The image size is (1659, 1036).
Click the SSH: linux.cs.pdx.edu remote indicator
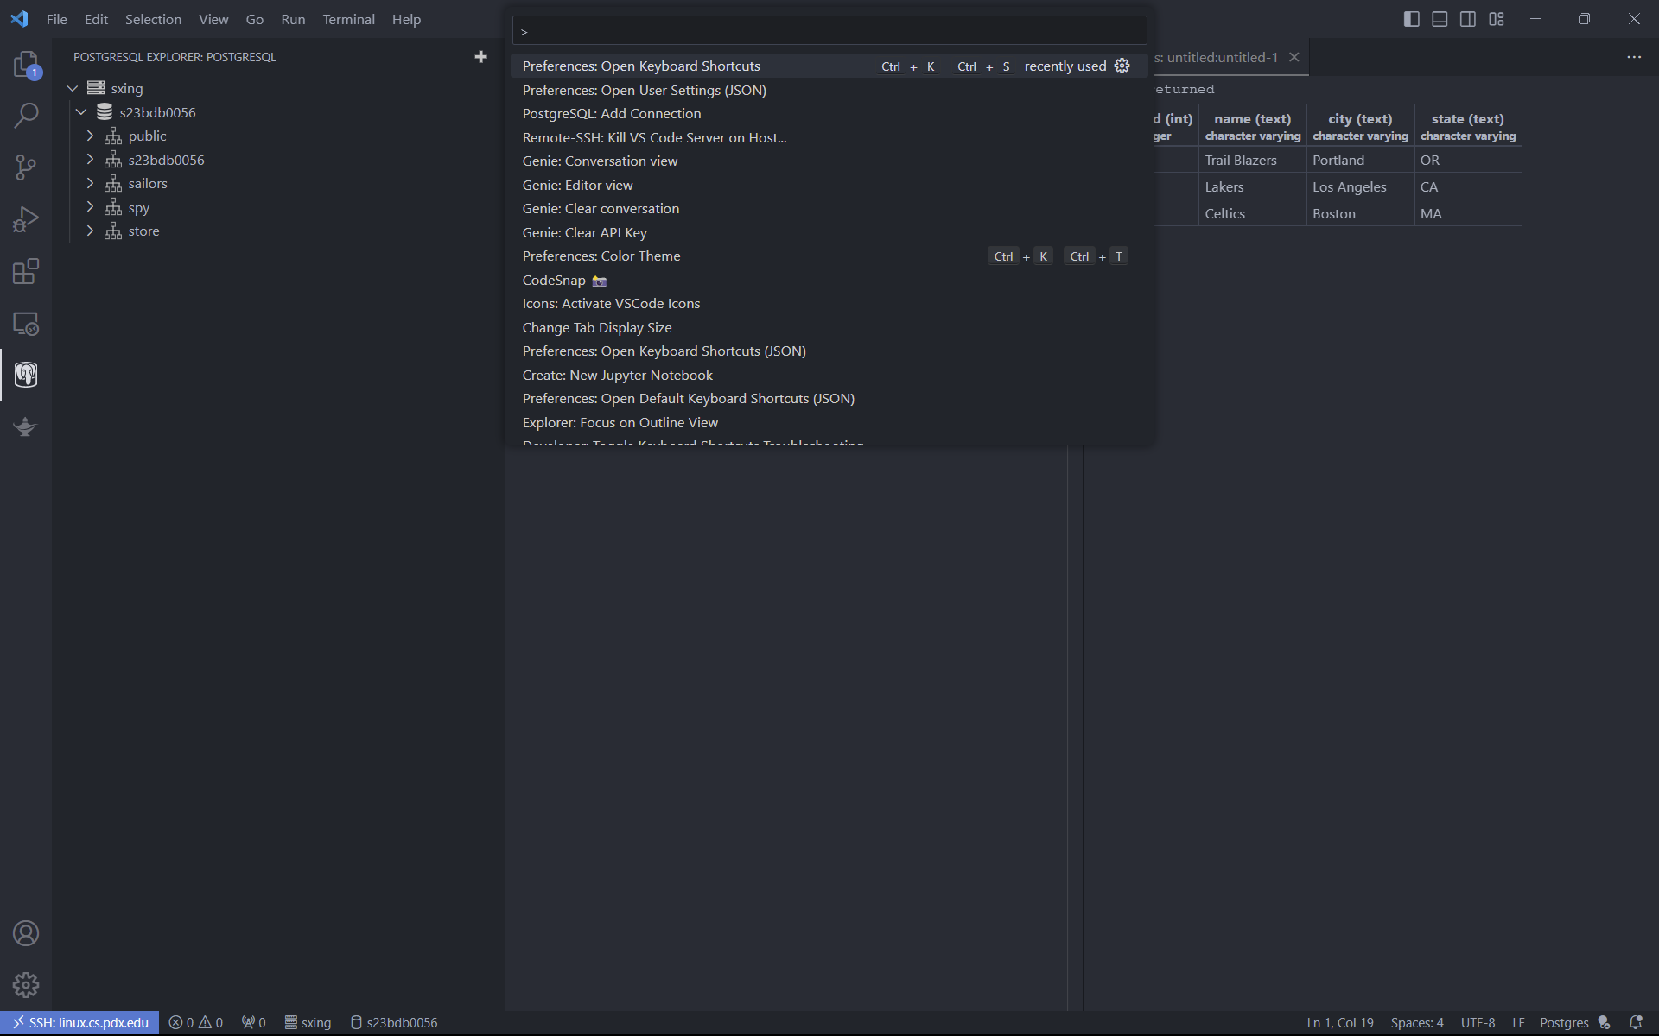(x=79, y=1022)
